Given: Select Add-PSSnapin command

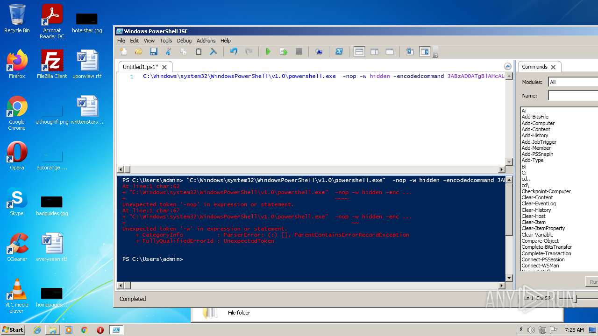Looking at the screenshot, I should pyautogui.click(x=537, y=154).
